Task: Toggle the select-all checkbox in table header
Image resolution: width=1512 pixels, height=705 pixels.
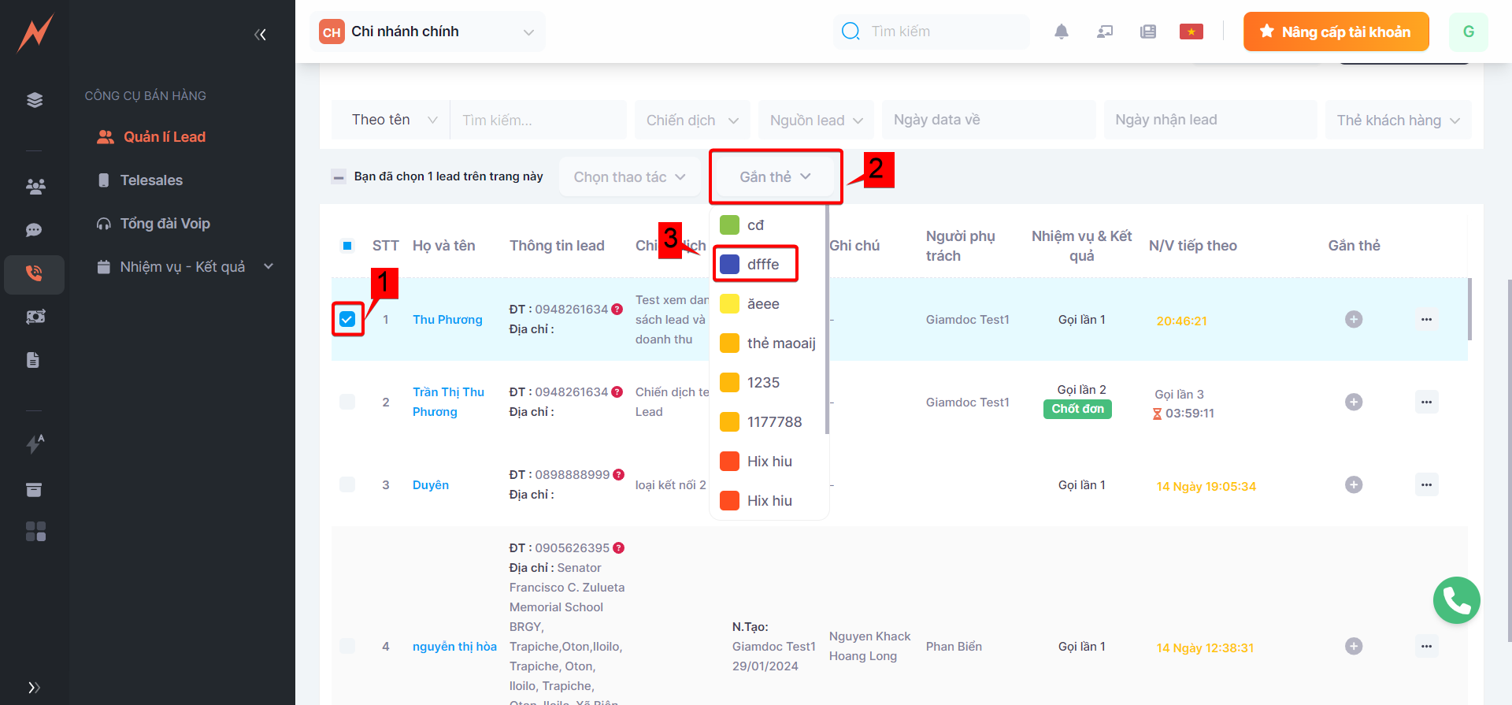Action: coord(347,246)
